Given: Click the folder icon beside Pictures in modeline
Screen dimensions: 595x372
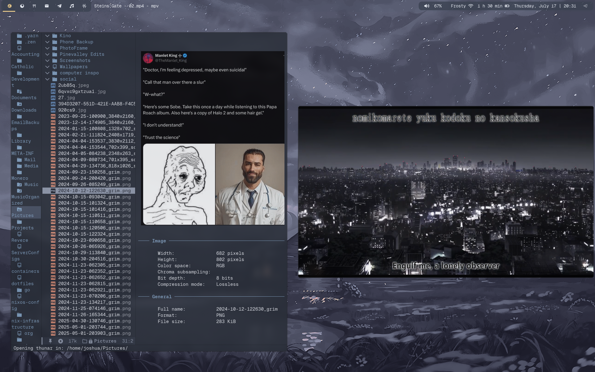Looking at the screenshot, I should [x=85, y=341].
